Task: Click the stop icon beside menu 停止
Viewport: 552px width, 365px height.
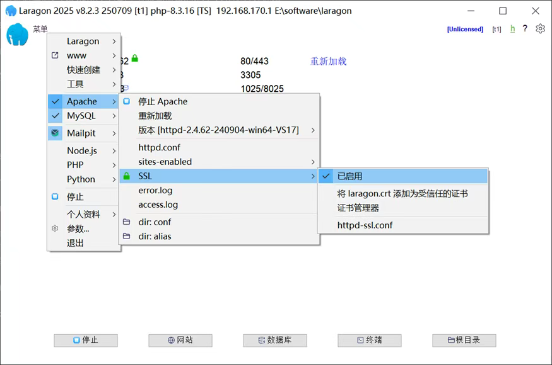Action: [55, 197]
